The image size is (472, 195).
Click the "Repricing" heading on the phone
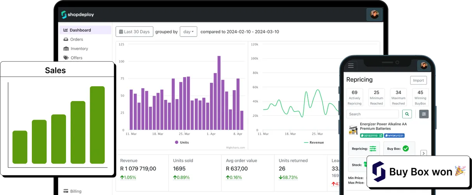(x=359, y=80)
